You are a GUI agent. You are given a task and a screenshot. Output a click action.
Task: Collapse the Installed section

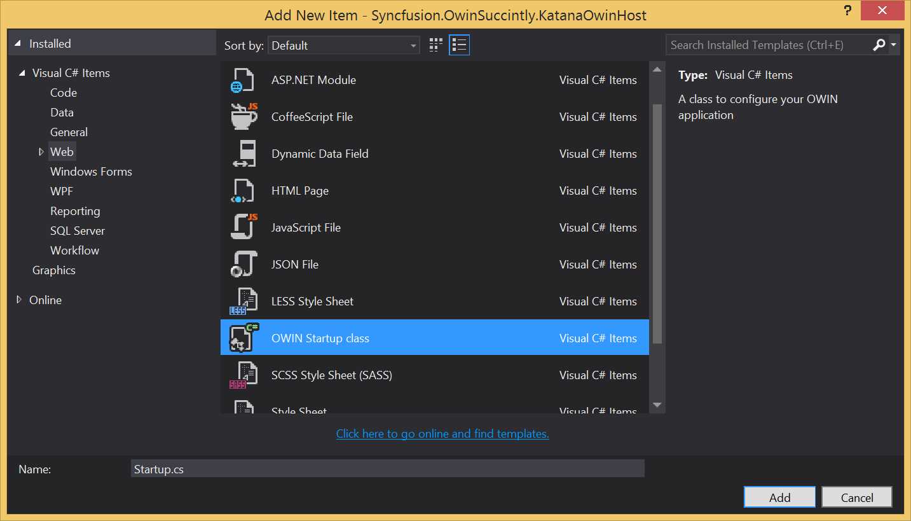[x=18, y=44]
